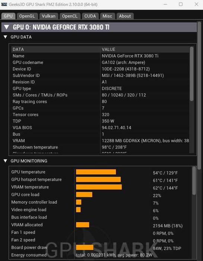Viewport: 203px width, 261px height.
Task: Switch to the OpenCL tab
Action: 70,16
